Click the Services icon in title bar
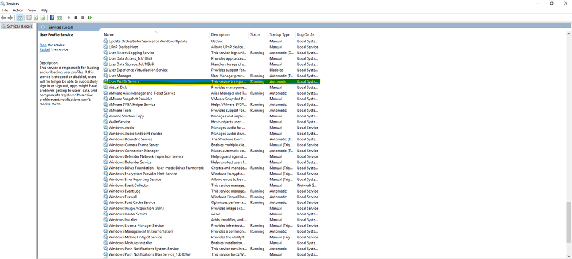 pyautogui.click(x=2, y=3)
